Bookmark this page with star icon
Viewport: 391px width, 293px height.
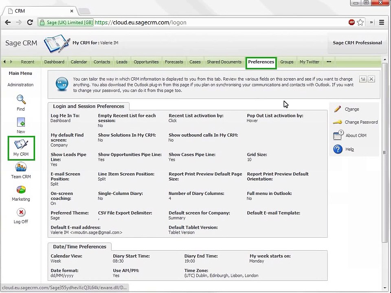coord(360,22)
